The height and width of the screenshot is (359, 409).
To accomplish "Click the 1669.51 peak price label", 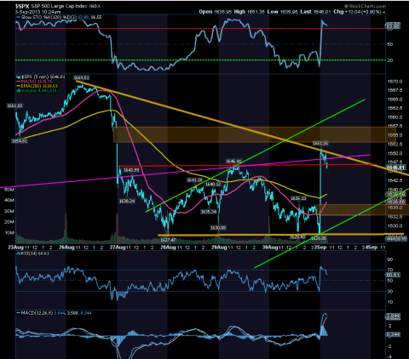I will coord(81,77).
